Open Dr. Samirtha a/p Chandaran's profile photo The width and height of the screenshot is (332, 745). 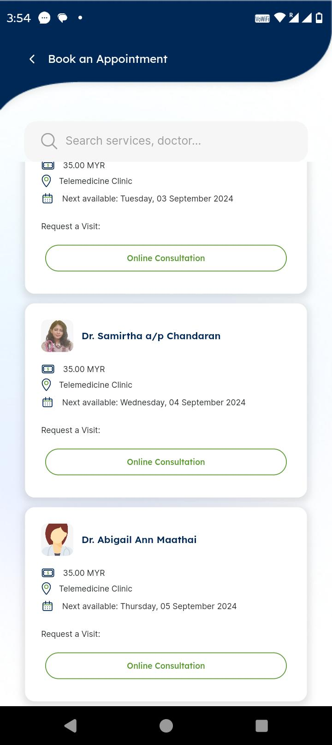pos(57,336)
